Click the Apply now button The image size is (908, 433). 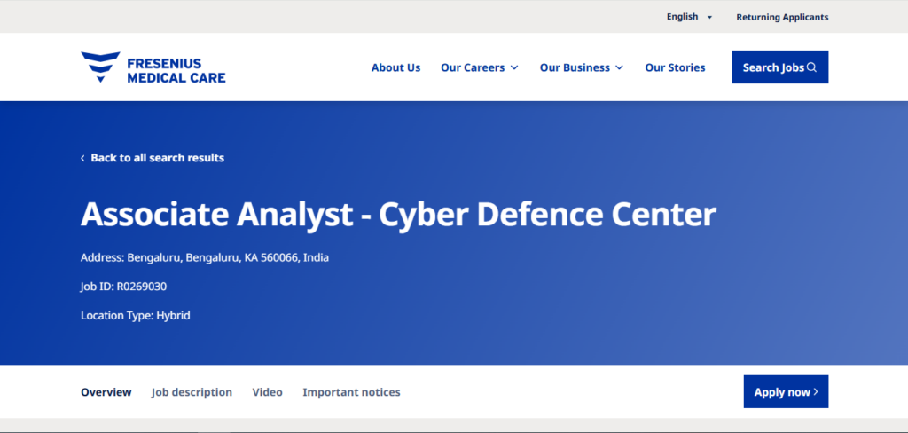pos(786,392)
